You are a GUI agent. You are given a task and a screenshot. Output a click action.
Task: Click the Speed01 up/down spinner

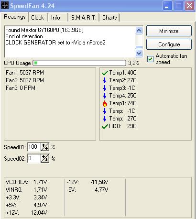pos(45,147)
